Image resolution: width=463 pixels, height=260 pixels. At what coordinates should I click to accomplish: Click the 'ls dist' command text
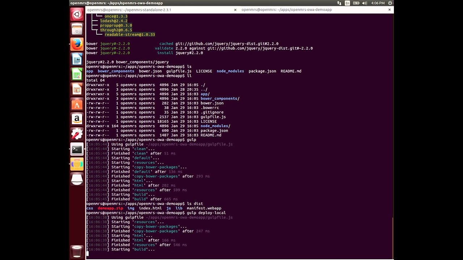pos(195,204)
